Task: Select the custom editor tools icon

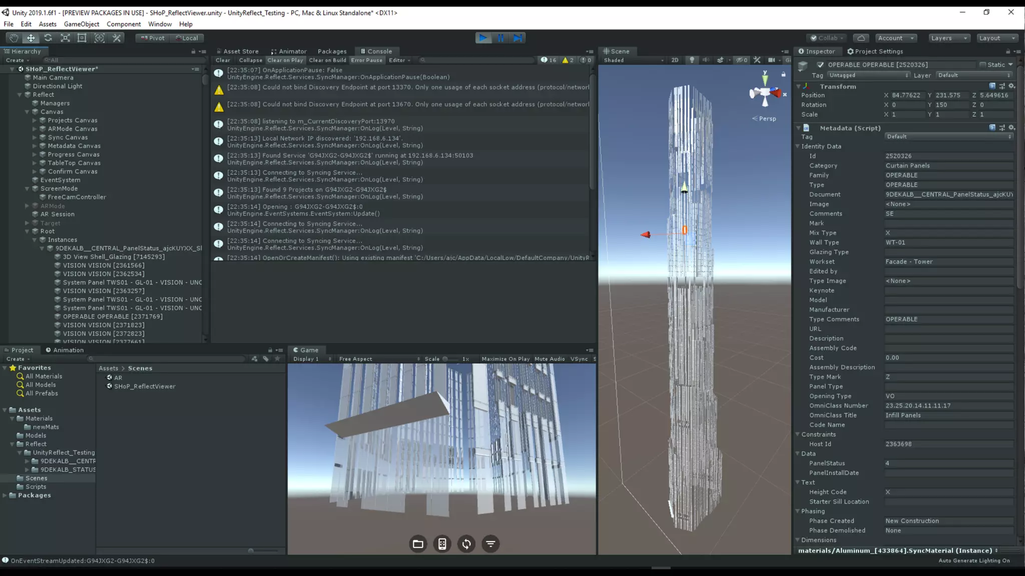Action: [x=117, y=38]
